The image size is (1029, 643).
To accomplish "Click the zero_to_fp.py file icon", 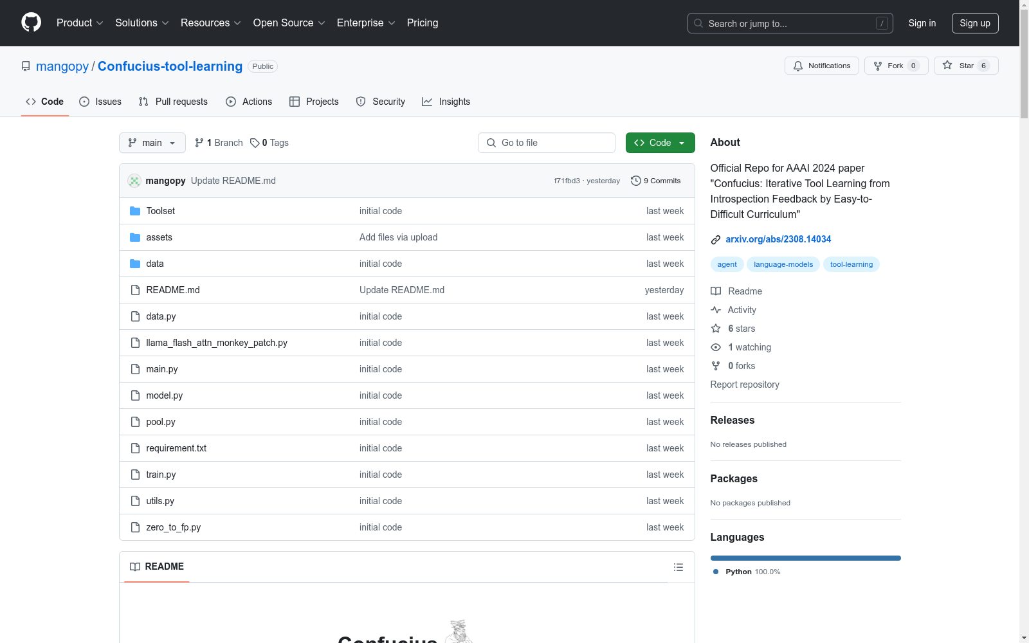I will [135, 527].
